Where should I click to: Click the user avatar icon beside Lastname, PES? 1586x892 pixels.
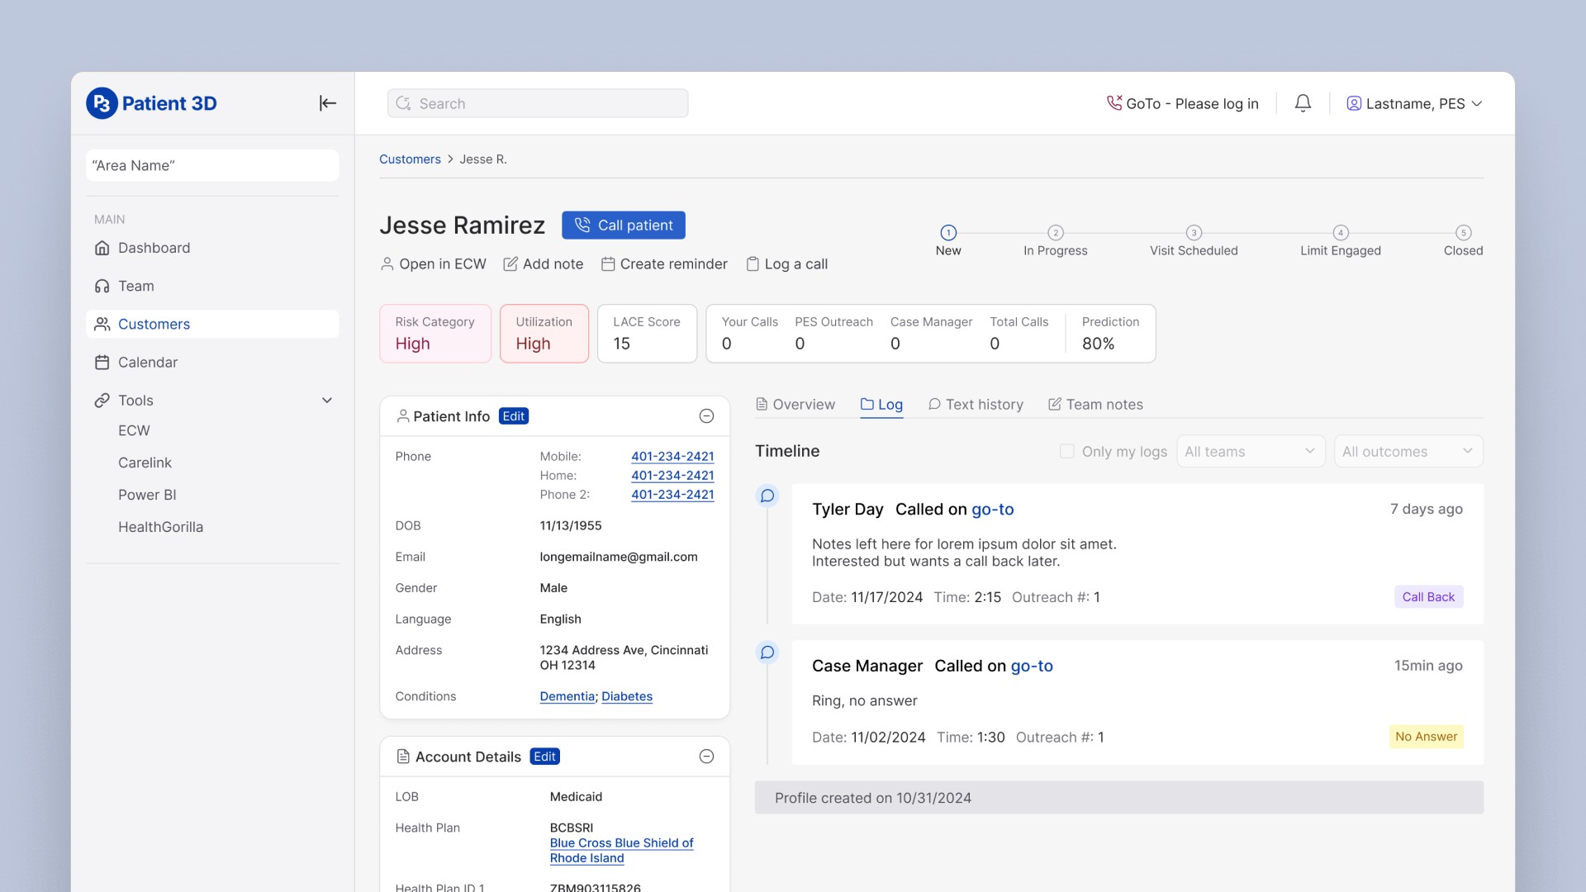point(1354,103)
